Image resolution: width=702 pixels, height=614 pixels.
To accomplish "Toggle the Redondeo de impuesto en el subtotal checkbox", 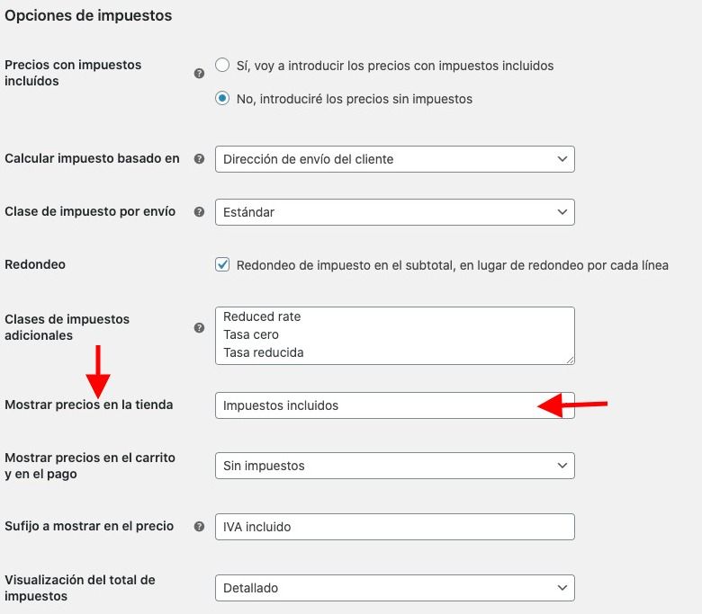I will [222, 264].
